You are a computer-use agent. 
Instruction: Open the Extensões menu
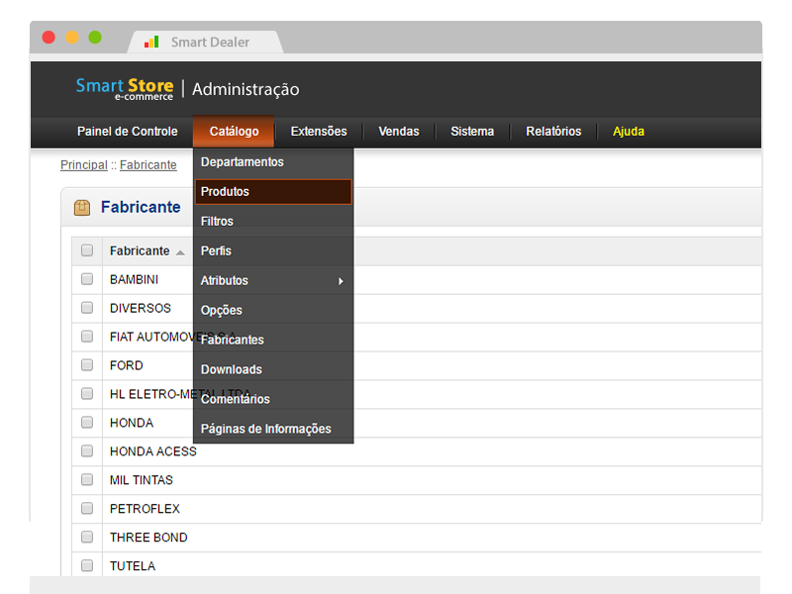[x=319, y=132]
